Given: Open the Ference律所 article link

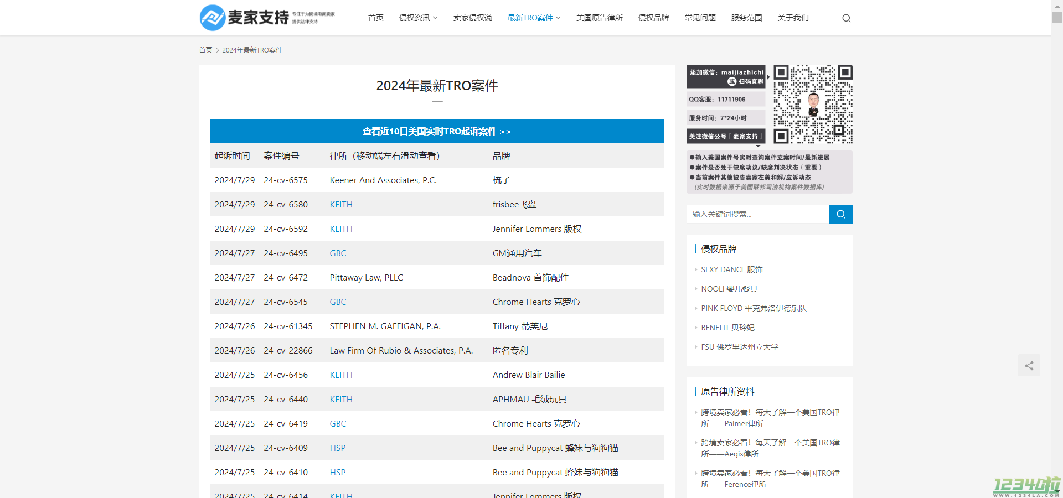Looking at the screenshot, I should click(770, 479).
